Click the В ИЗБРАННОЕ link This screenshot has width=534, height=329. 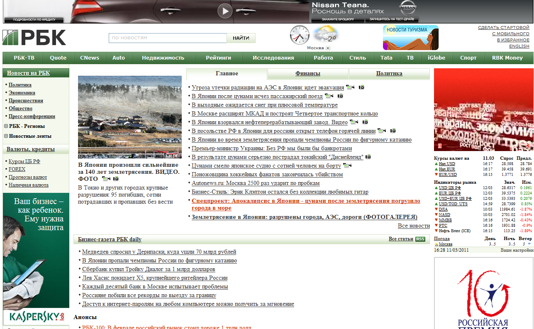click(513, 40)
